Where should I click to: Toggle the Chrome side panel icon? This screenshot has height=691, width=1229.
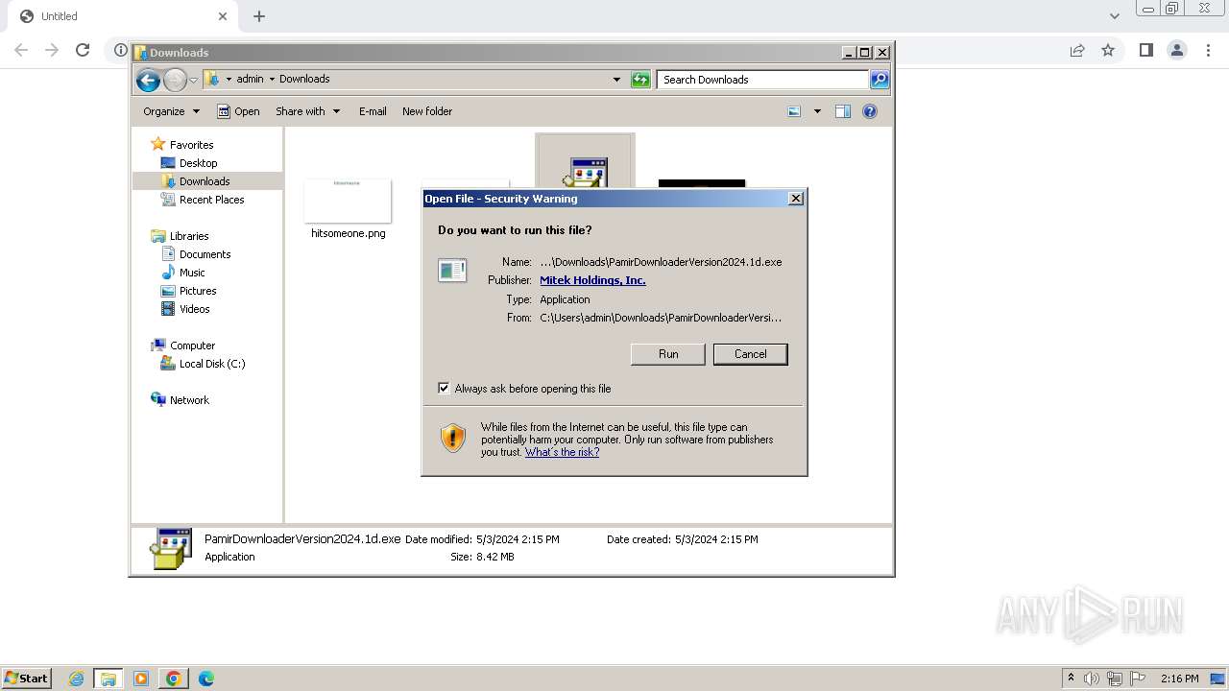[x=1145, y=50]
